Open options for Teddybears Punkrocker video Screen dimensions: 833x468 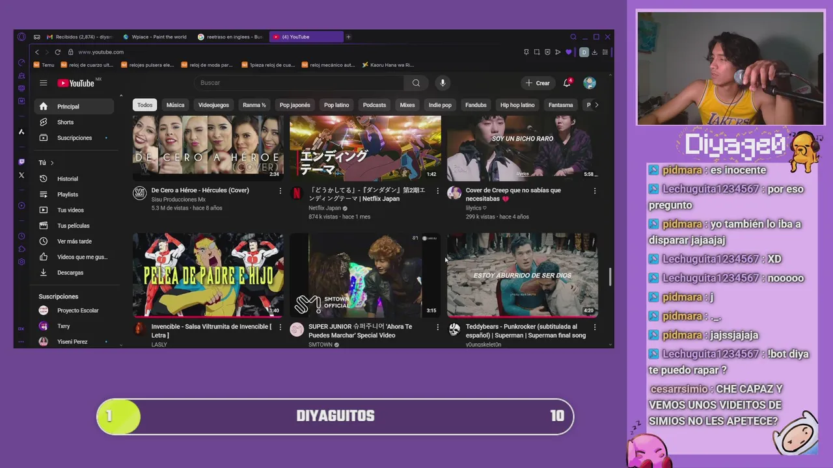click(x=594, y=328)
